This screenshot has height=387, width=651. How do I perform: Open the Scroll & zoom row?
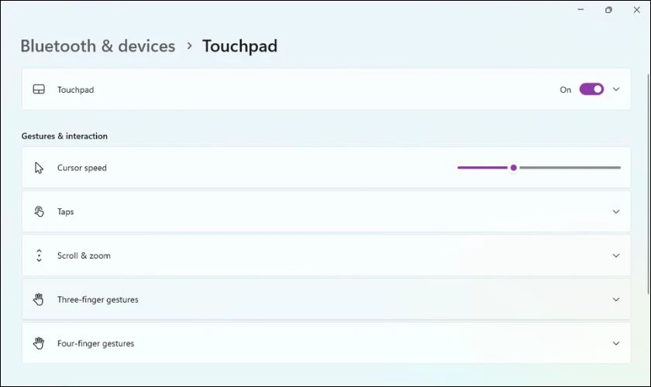[x=310, y=255]
